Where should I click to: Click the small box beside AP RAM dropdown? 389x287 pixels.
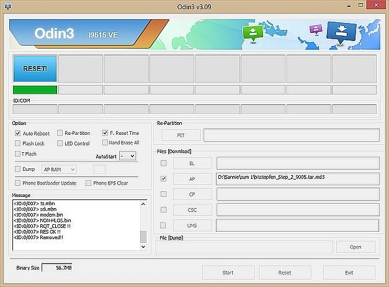point(99,169)
